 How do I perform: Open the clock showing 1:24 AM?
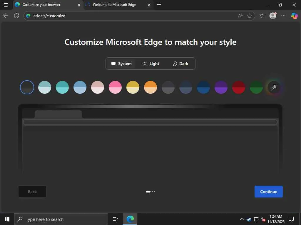point(276,219)
